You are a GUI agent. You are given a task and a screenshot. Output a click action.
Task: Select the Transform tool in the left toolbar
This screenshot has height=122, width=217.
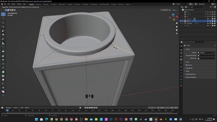pos(3,35)
